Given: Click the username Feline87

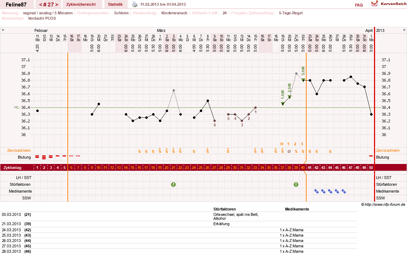Looking at the screenshot, I should tap(16, 4).
